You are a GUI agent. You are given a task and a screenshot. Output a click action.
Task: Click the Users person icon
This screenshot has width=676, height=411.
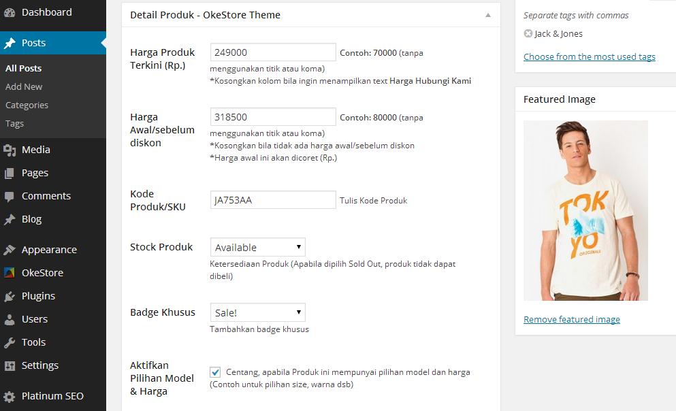(10, 319)
